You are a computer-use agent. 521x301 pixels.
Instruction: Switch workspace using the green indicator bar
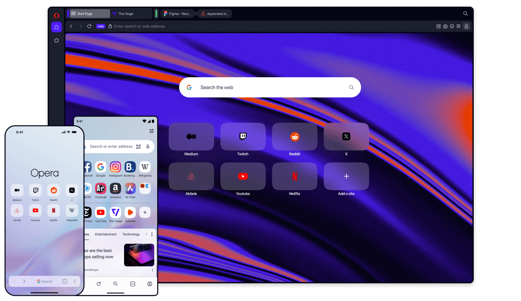coord(156,14)
